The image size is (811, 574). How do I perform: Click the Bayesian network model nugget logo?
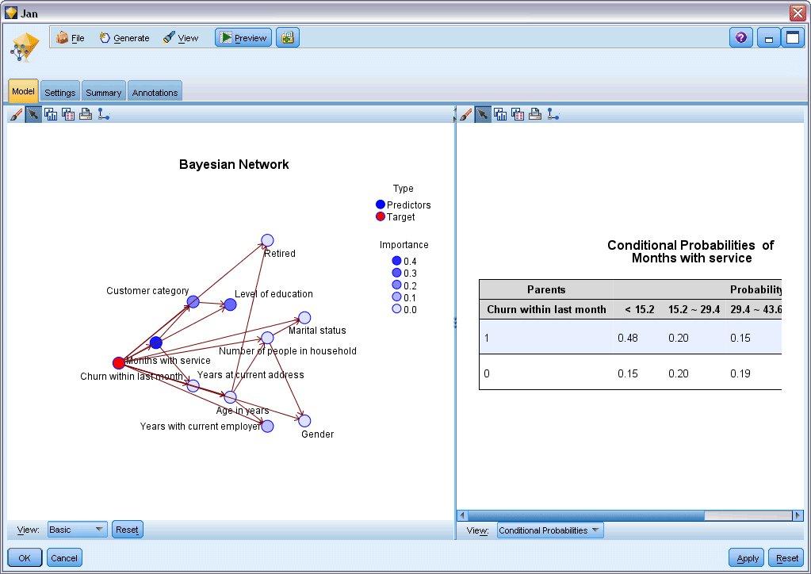pyautogui.click(x=25, y=48)
